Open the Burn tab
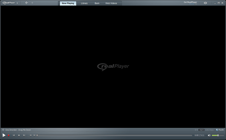This screenshot has height=140, width=226. pos(97,3)
